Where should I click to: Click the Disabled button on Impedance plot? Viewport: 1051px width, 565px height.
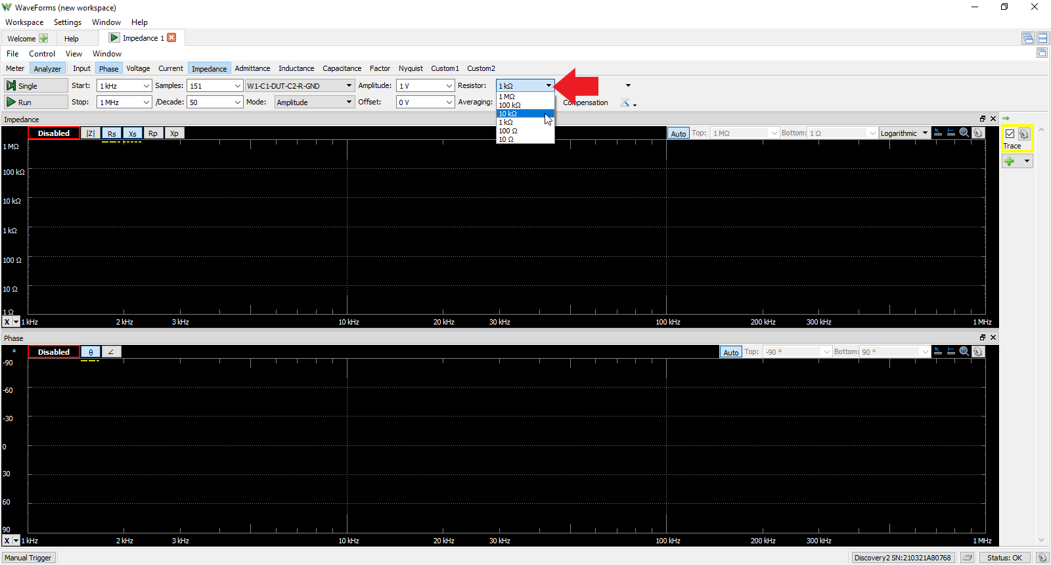[54, 133]
